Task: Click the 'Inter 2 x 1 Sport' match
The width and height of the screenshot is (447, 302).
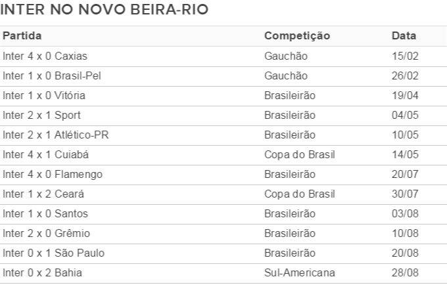Action: point(41,115)
